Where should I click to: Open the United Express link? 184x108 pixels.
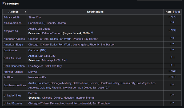[x=13, y=103]
